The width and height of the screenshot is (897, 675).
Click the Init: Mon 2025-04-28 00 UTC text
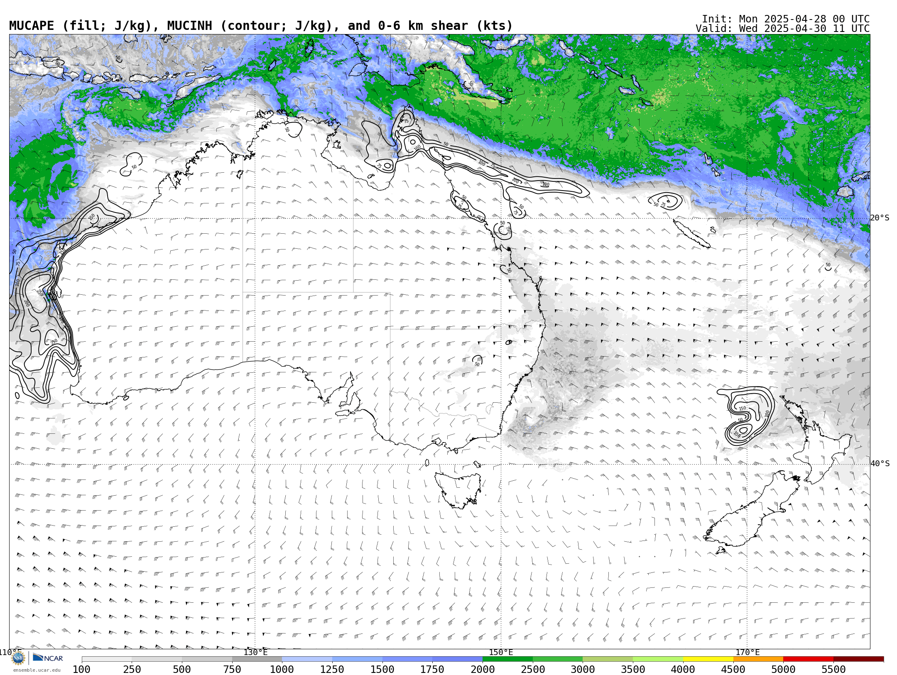[786, 19]
